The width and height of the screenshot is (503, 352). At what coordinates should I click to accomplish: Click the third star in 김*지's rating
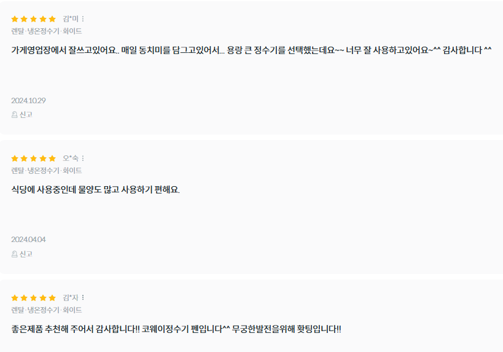point(34,298)
